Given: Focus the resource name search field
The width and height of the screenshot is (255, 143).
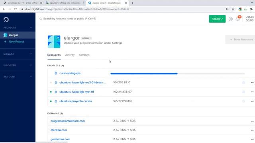Looking at the screenshot, I should pos(70,19).
